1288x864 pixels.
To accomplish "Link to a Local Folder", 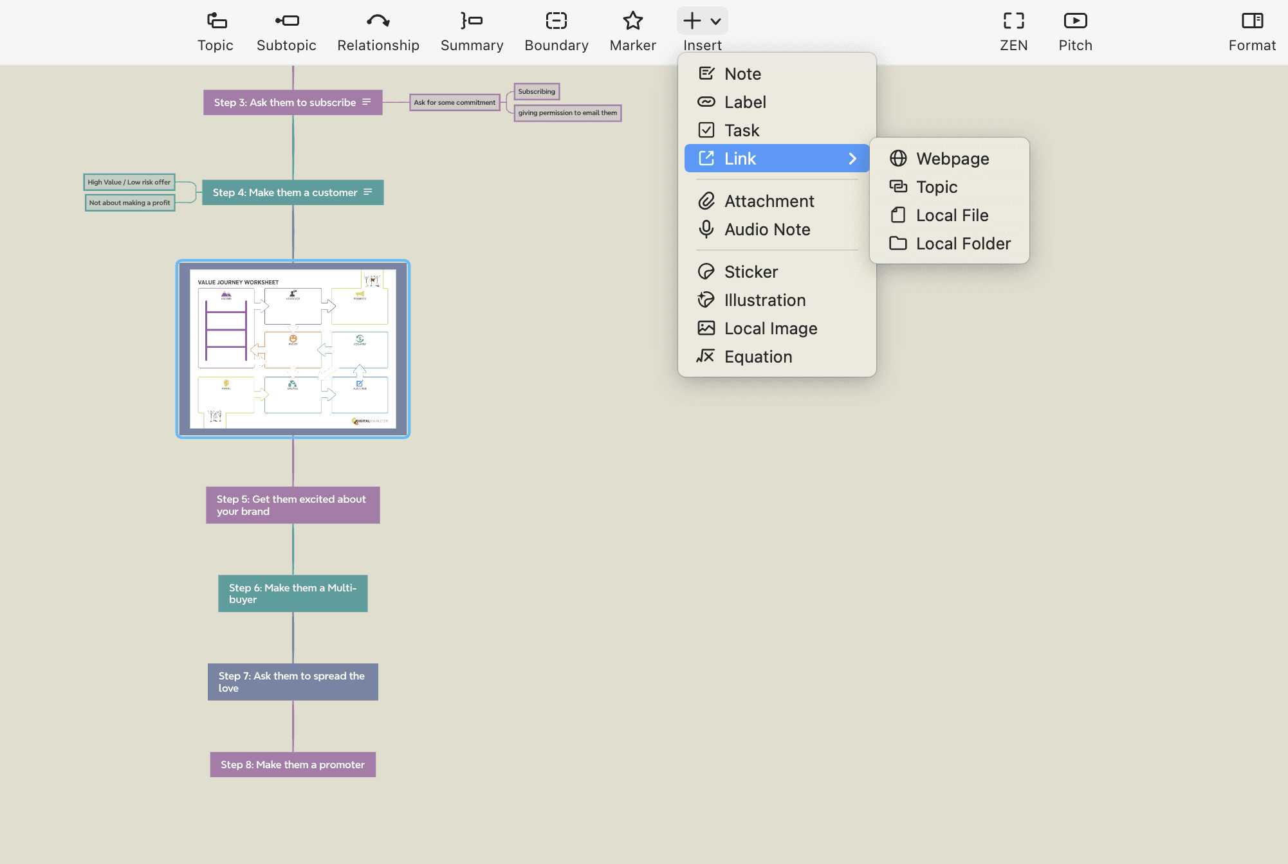I will pos(950,244).
